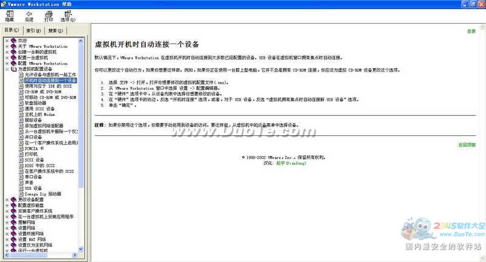Click the page icon beside 打印机
Viewport: 486px width, 262px height.
pyautogui.click(x=21, y=154)
